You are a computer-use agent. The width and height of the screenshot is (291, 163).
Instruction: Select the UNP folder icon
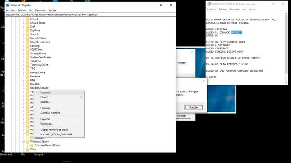point(28,80)
